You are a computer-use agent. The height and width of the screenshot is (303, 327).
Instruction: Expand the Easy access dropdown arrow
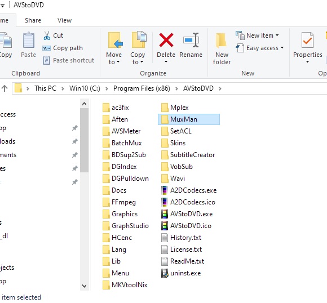point(282,48)
